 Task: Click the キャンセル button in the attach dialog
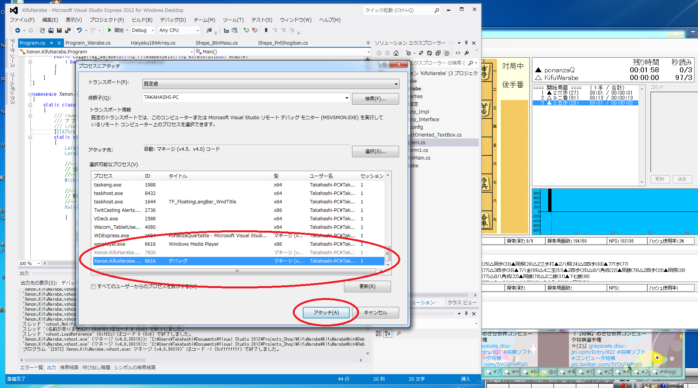[376, 313]
